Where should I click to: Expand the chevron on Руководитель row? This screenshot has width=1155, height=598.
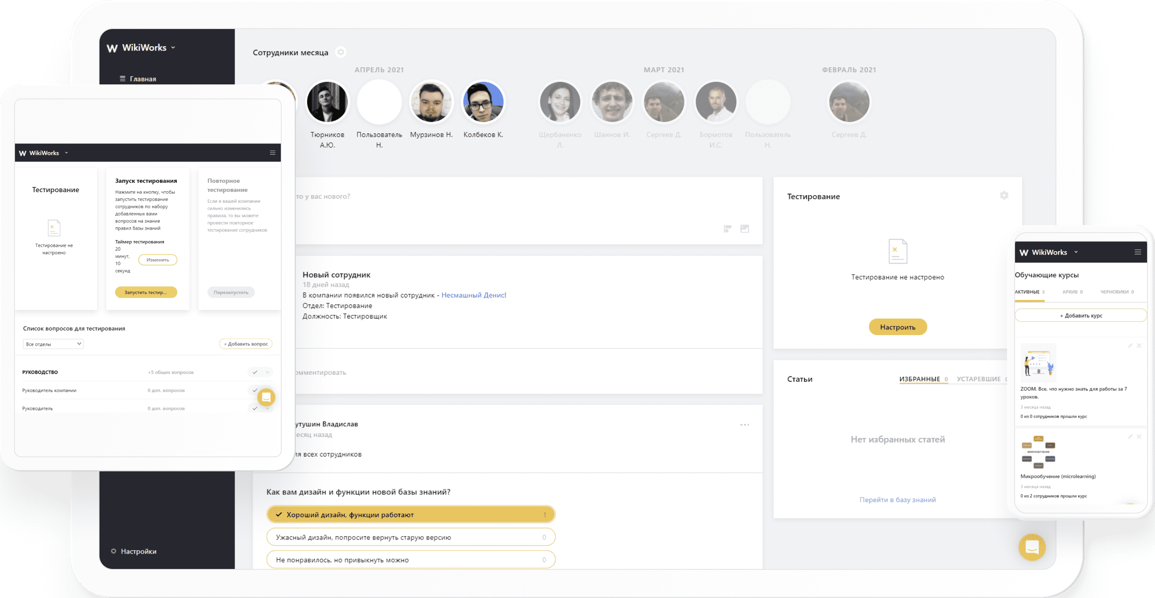pos(268,408)
